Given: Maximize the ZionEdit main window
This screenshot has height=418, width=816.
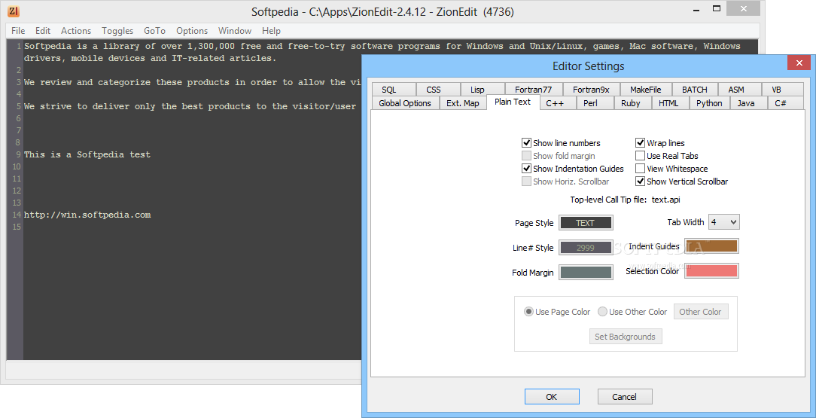Looking at the screenshot, I should (x=717, y=8).
